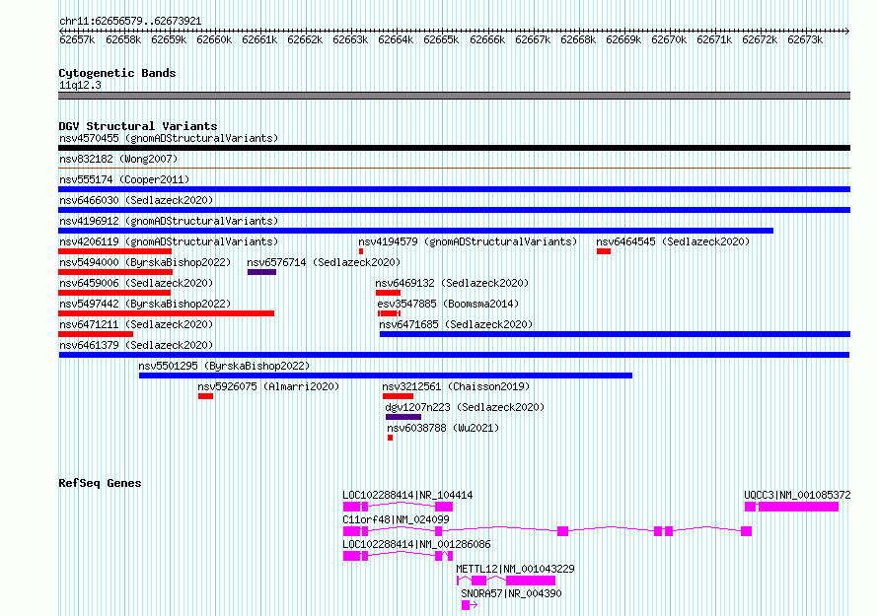
Task: Select the blue bar under nsv555174
Action: 454,189
